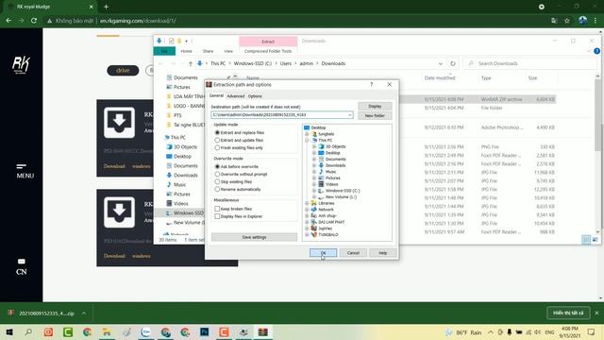604x340 pixels.
Task: Click the browser back arrow
Action: [x=8, y=21]
